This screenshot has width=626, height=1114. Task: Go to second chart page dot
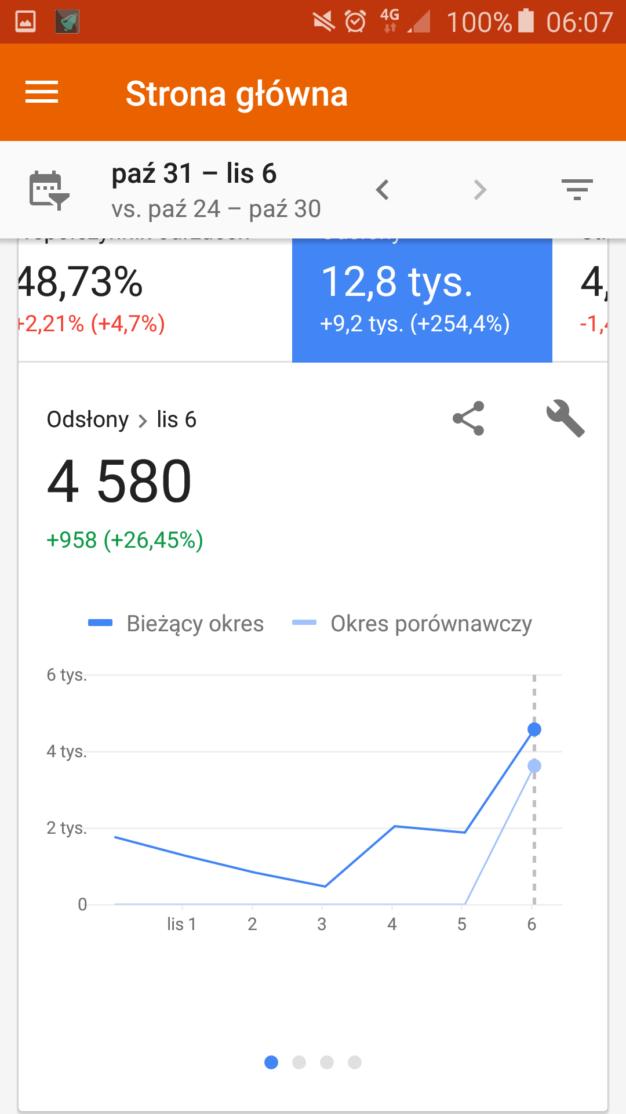tap(299, 1062)
